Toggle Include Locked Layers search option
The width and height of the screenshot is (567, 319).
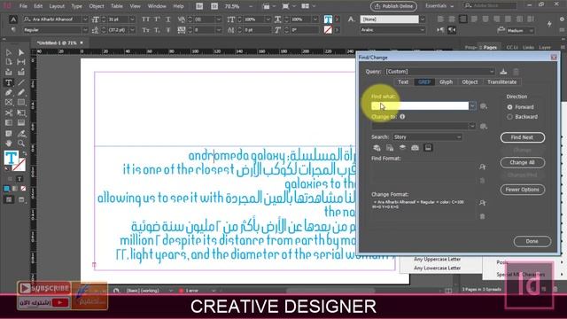377,148
